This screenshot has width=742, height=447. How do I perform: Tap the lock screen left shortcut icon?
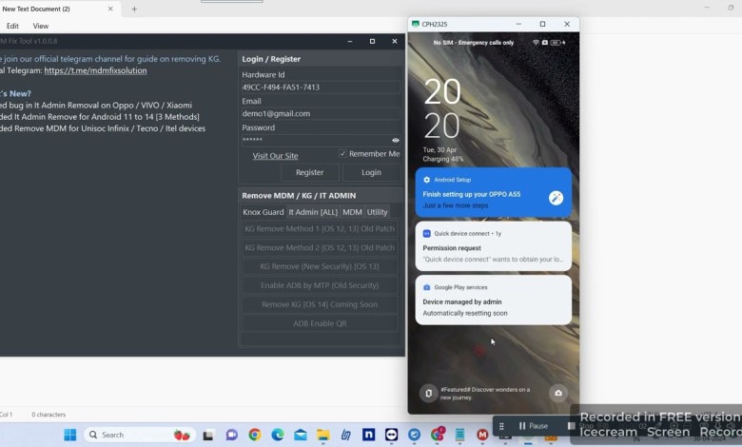tap(428, 393)
